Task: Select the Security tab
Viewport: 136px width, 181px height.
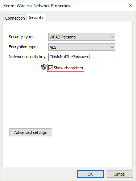Action: (x=36, y=17)
